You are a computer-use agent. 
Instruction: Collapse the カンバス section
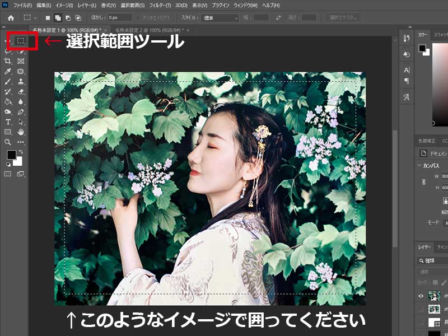(x=419, y=165)
